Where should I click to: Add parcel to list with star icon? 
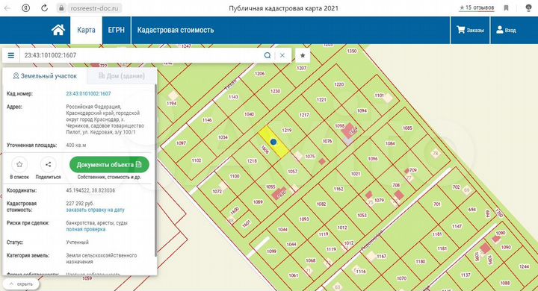(x=19, y=164)
